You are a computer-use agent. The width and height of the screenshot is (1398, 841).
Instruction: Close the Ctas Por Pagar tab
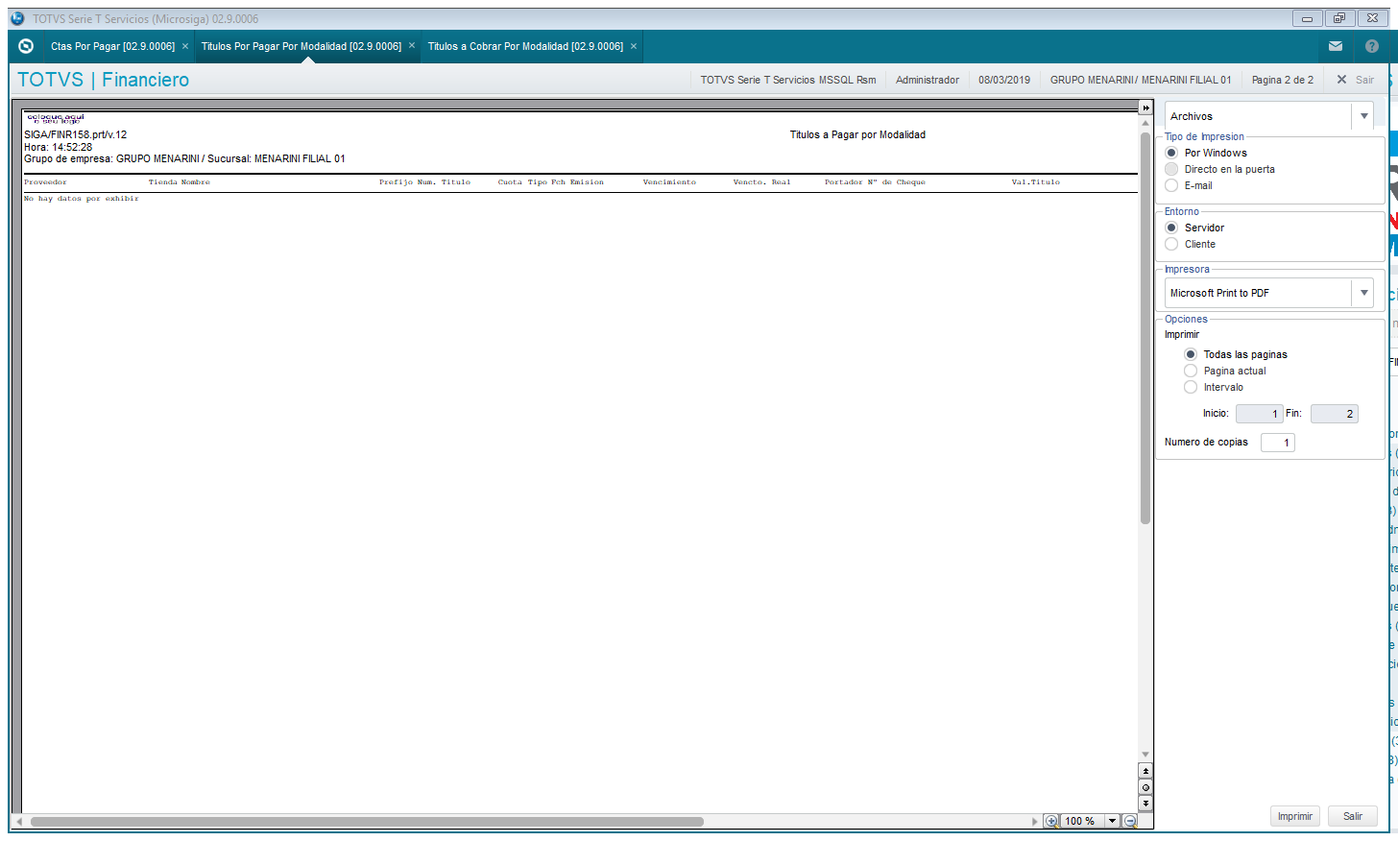point(185,46)
